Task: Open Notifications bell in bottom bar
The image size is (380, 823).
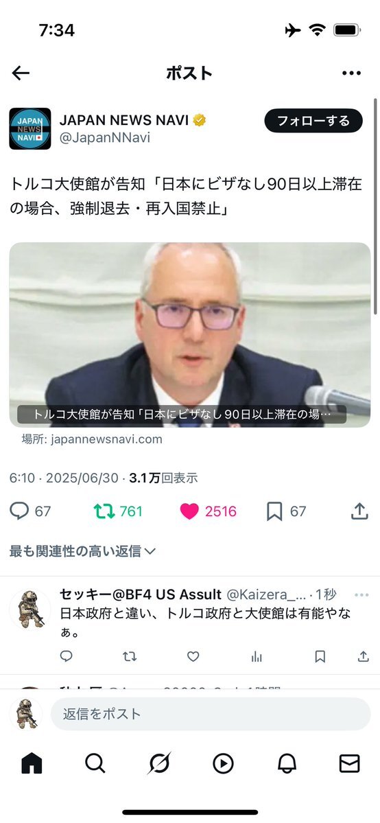Action: click(287, 763)
